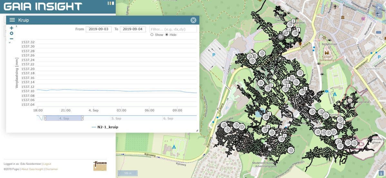Click the 100 m map scale bar

pyautogui.click(x=128, y=173)
